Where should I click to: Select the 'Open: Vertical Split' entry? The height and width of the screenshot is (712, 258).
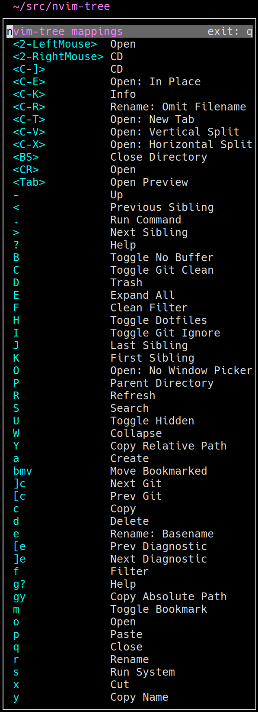[x=130, y=132]
